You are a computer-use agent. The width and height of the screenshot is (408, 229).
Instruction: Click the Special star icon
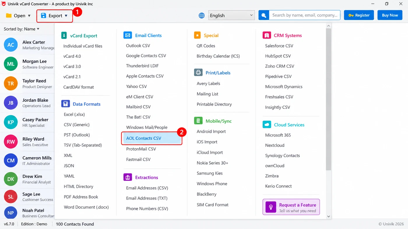(x=197, y=35)
